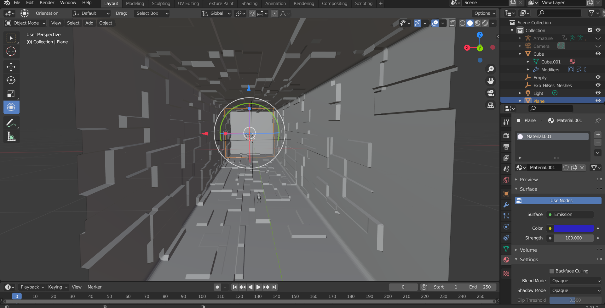
Task: Hide Exo_HiRes_Meshes via its eye icon
Action: click(598, 85)
